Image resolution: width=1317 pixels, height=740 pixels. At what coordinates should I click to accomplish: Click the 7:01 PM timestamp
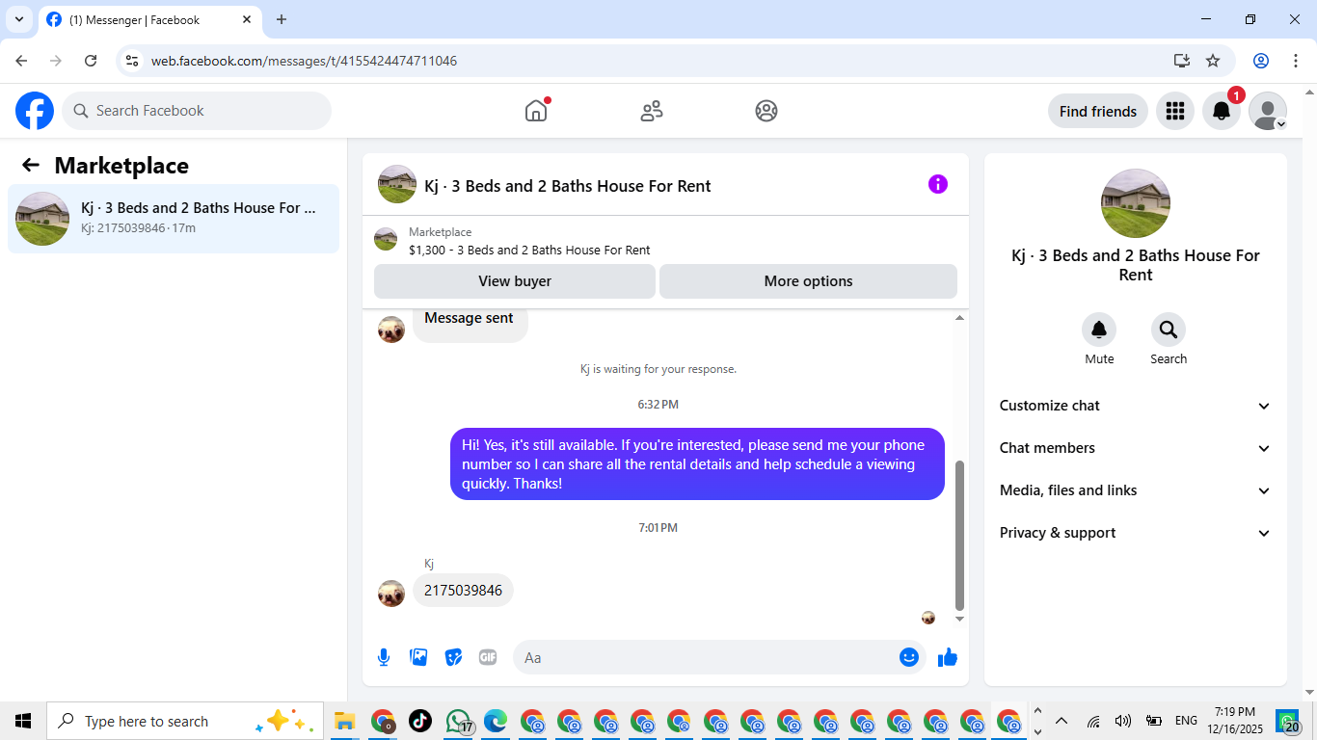658,528
